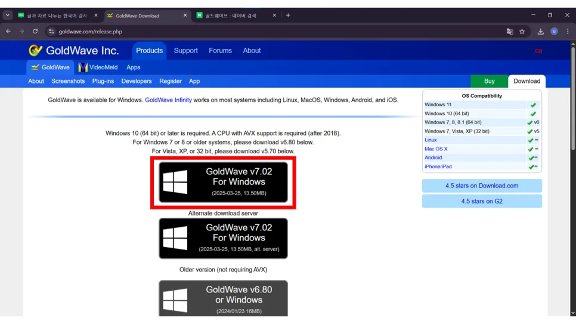Download older GoldWave v6.80 version
The width and height of the screenshot is (576, 324).
[x=224, y=298]
